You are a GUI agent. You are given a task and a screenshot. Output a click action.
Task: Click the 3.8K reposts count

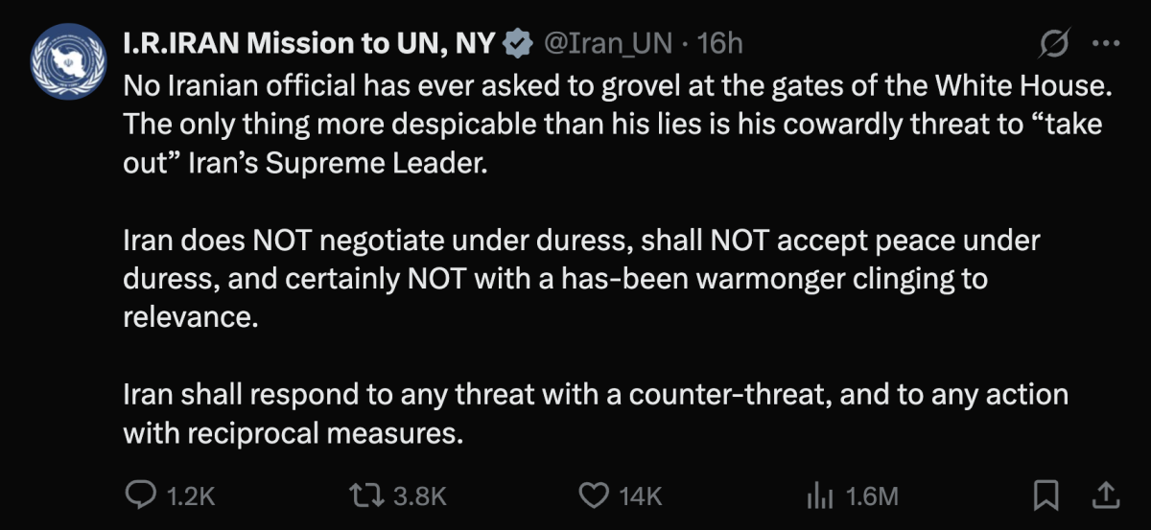[418, 495]
